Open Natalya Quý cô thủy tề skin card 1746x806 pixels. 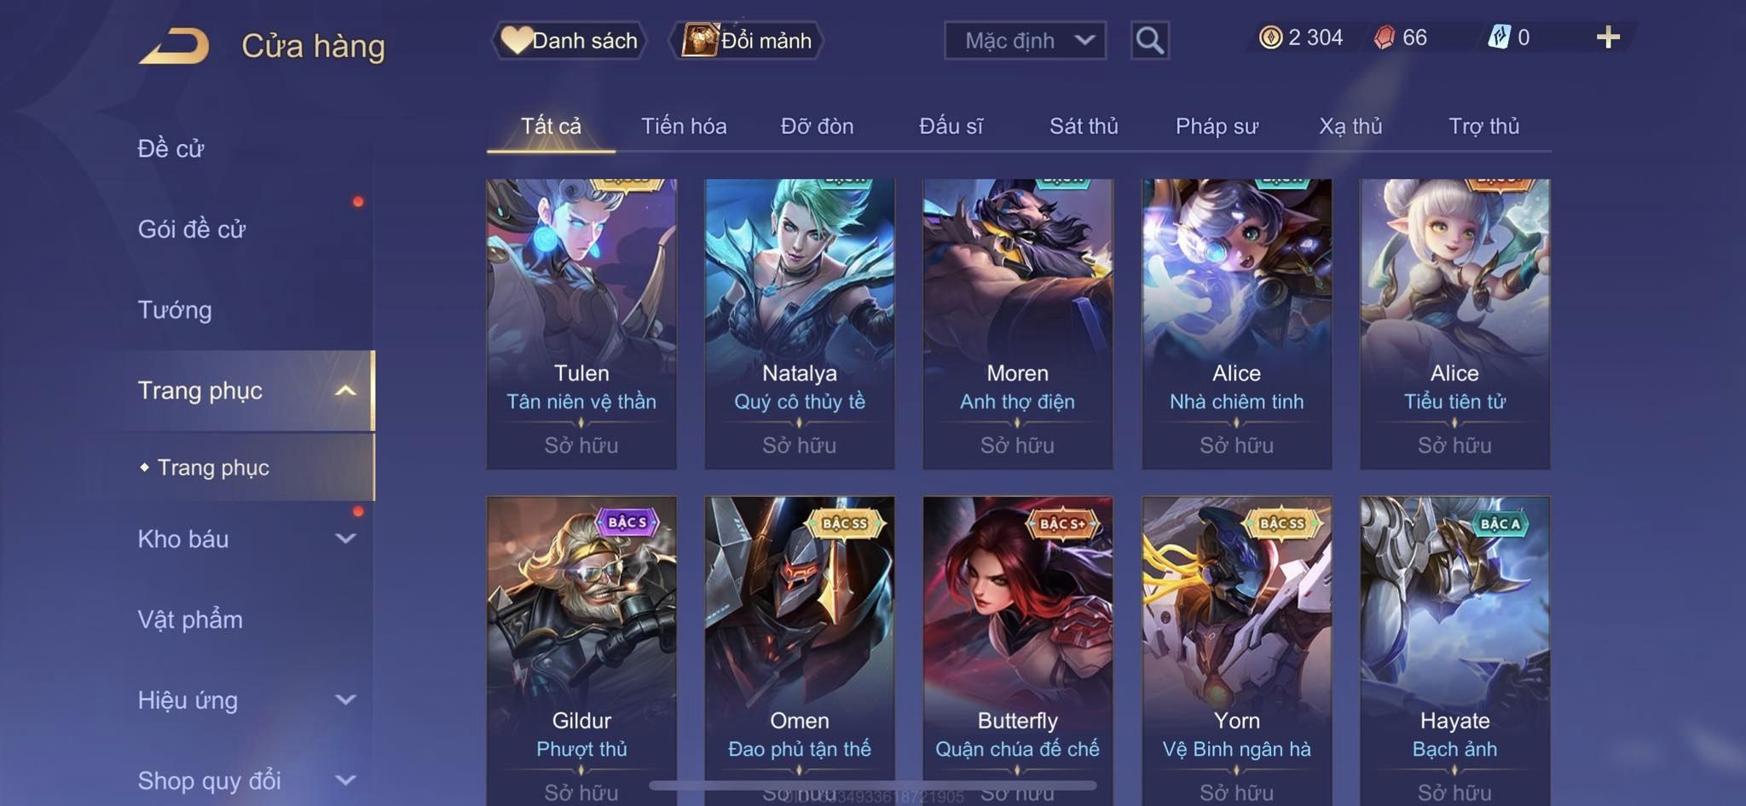point(800,324)
